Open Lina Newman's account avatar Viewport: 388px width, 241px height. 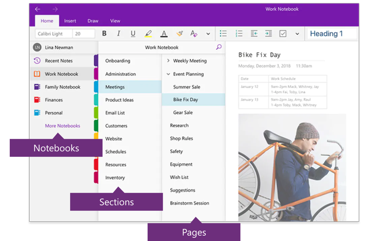coord(37,47)
